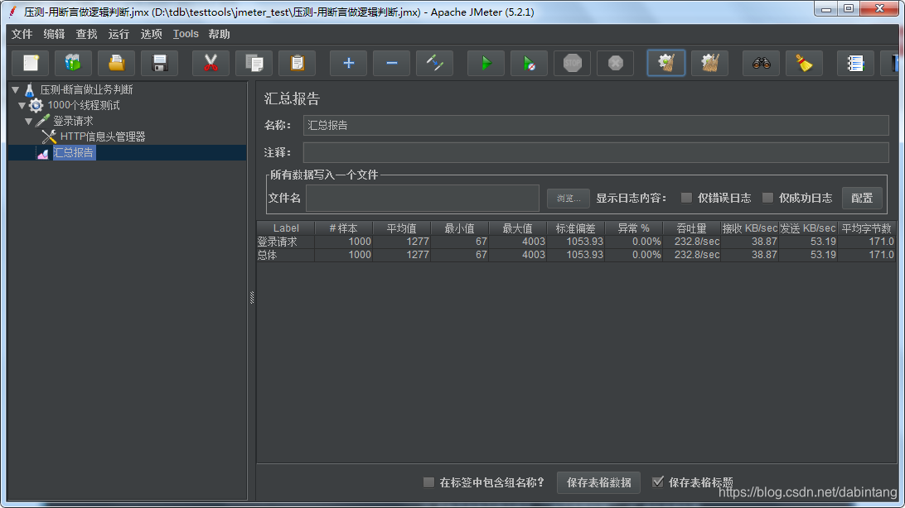The width and height of the screenshot is (905, 508).
Task: Click the # 样本 column header
Action: (343, 228)
